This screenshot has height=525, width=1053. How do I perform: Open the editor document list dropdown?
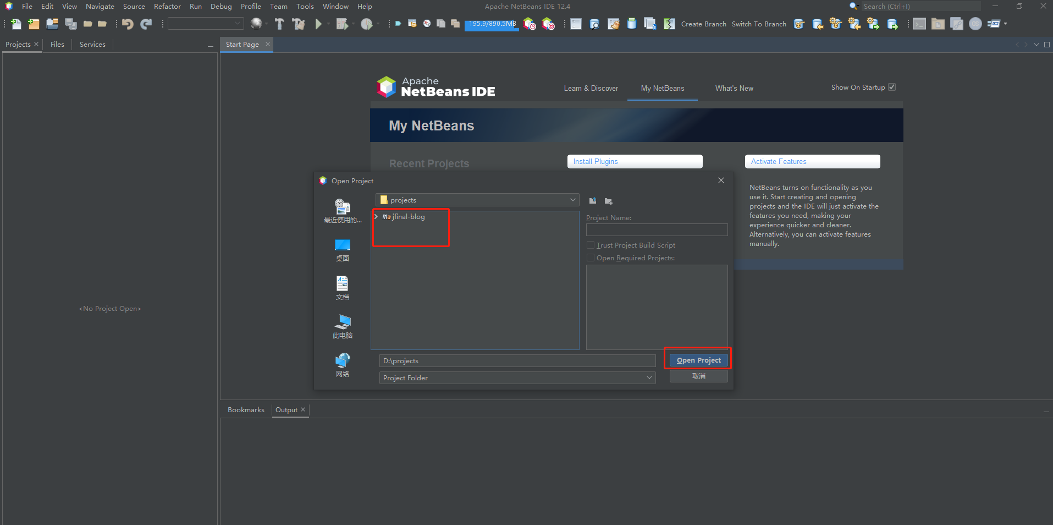[x=1037, y=45]
